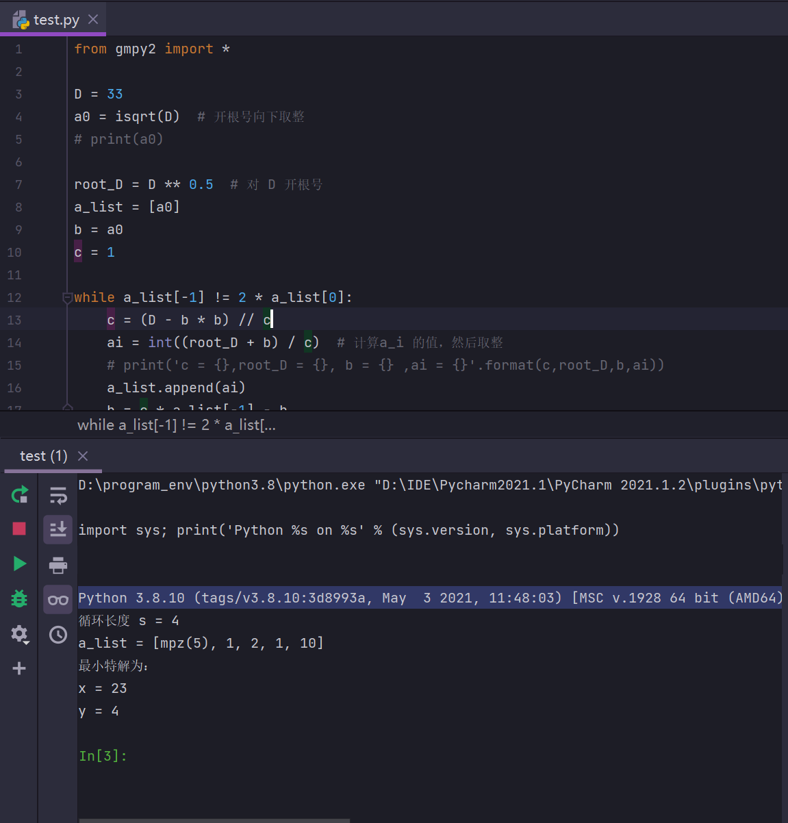Click 'c = (D - b * b) // c' line
Screen dimensions: 788x823
click(x=190, y=320)
